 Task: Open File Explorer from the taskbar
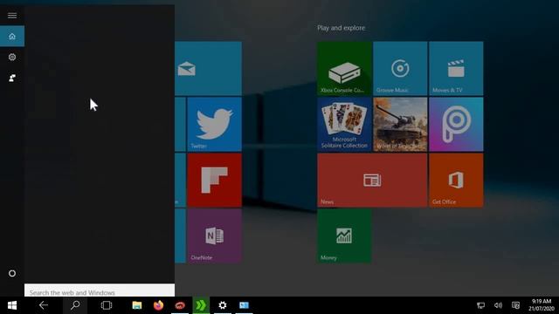(x=137, y=305)
